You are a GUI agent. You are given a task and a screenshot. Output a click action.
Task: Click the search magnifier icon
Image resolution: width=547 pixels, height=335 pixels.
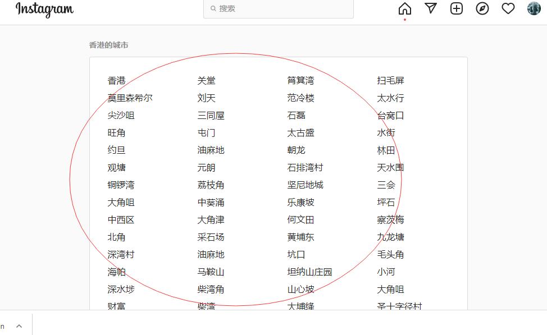[x=213, y=8]
